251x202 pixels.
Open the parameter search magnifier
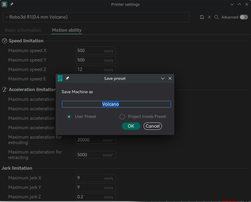pyautogui.click(x=217, y=17)
